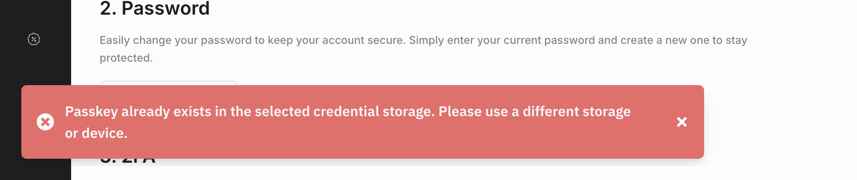Click dark sidebar area above the badge icon
The image size is (857, 180).
36,13
